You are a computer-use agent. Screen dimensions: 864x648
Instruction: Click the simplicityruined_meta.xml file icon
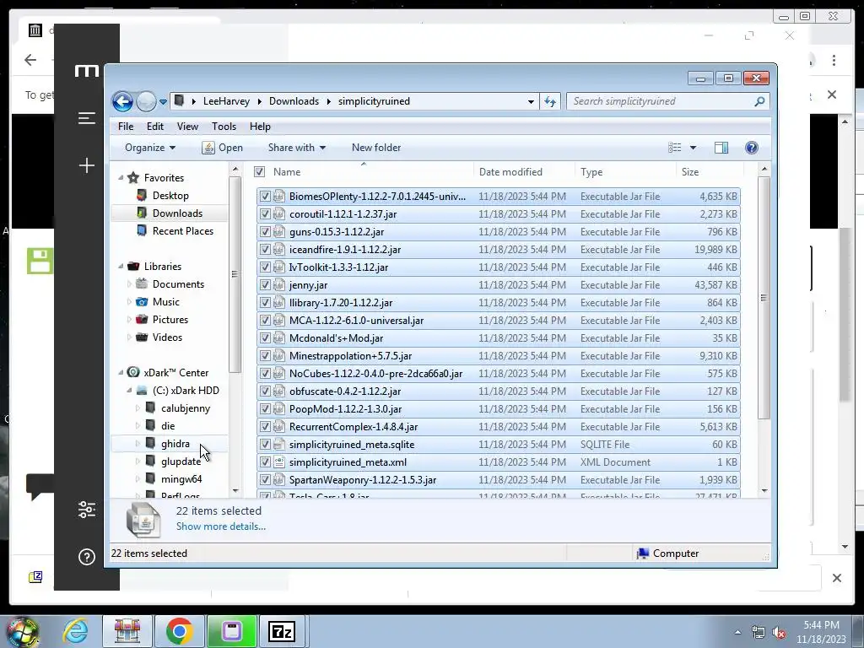[279, 462]
